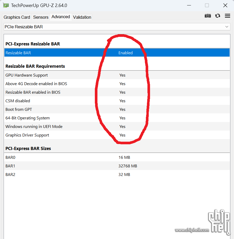Click Yes value for Graphics Driver Support
Screen dimensions: 234x239
coord(122,135)
